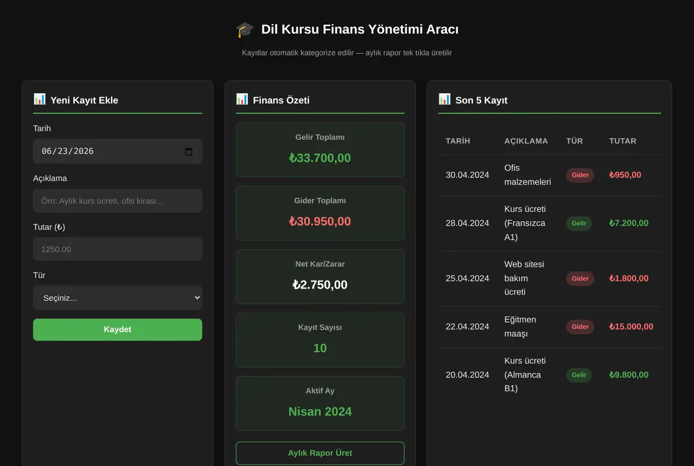Click the graduation cap icon in the header
The width and height of the screenshot is (694, 466).
[245, 29]
